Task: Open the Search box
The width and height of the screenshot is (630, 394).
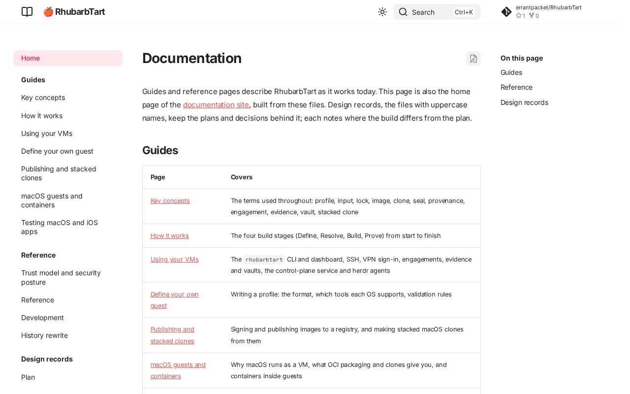Action: (437, 12)
